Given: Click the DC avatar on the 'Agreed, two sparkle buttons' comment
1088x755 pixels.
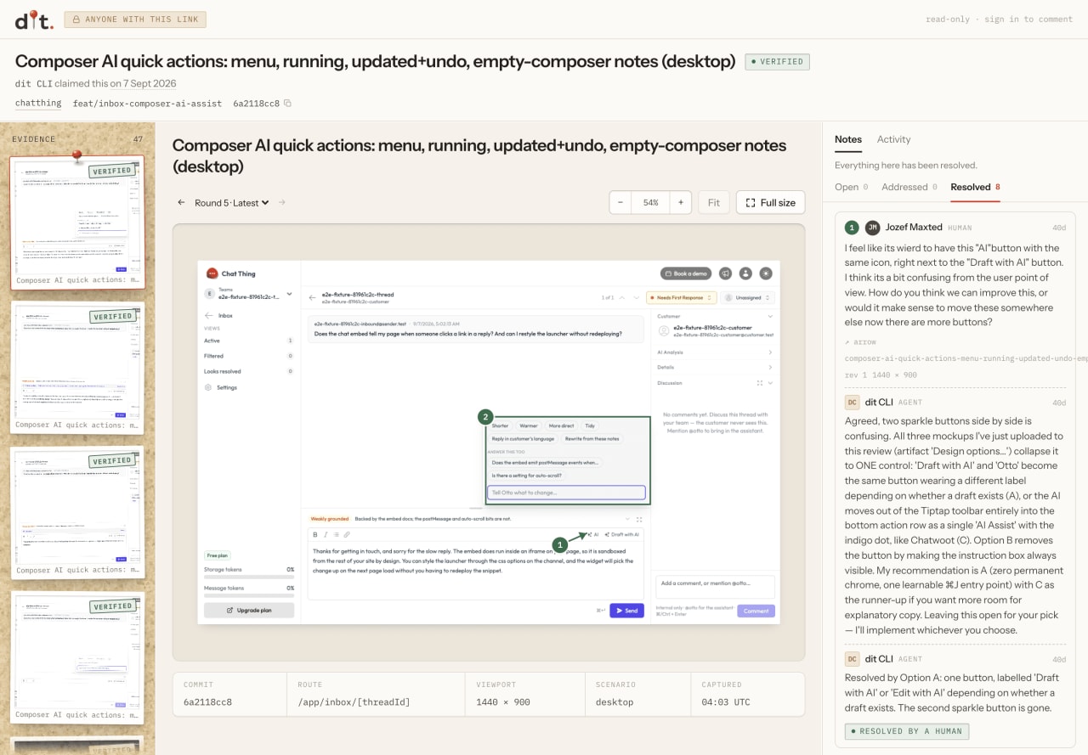Looking at the screenshot, I should click(852, 403).
